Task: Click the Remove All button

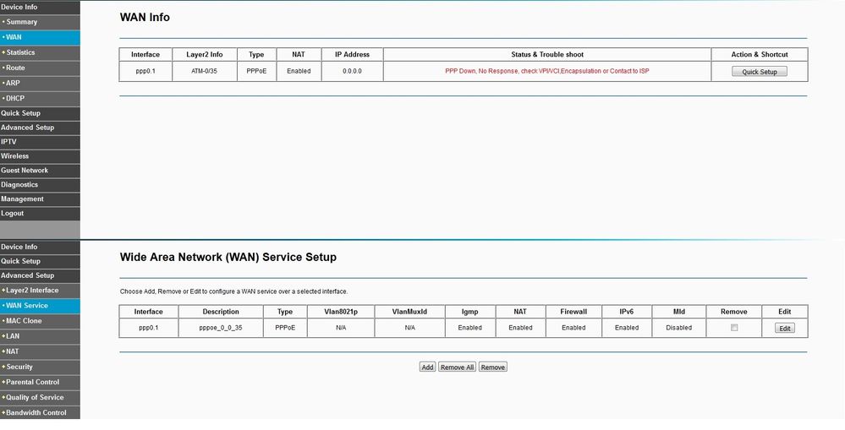Action: coord(458,367)
